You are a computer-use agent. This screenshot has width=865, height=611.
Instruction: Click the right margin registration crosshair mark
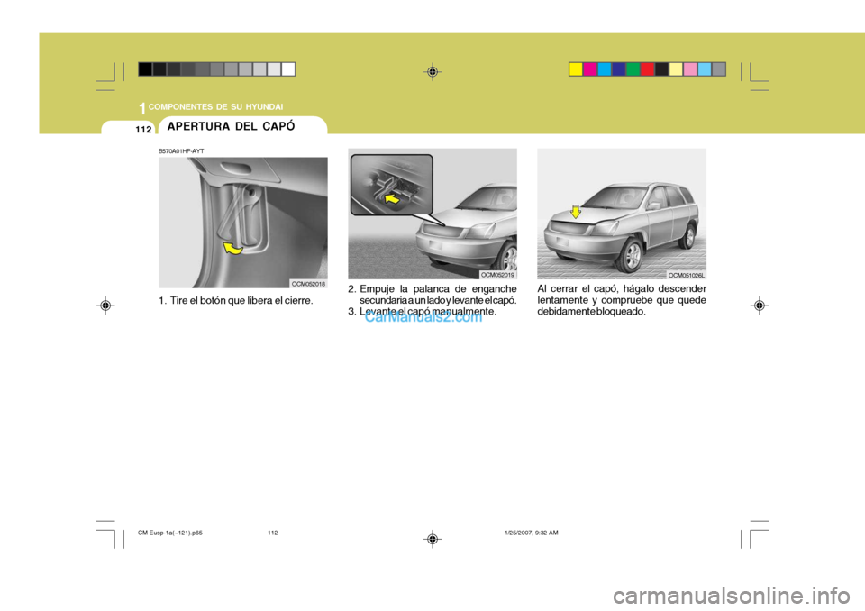tap(759, 305)
